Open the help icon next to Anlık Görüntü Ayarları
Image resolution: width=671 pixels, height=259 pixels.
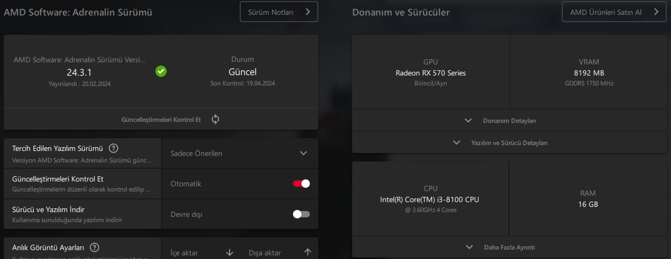click(x=94, y=247)
